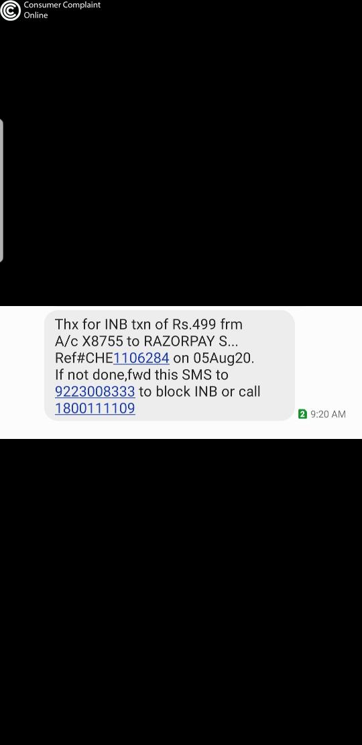Tap the phone number link 9223008333
362x745 pixels.
point(95,391)
